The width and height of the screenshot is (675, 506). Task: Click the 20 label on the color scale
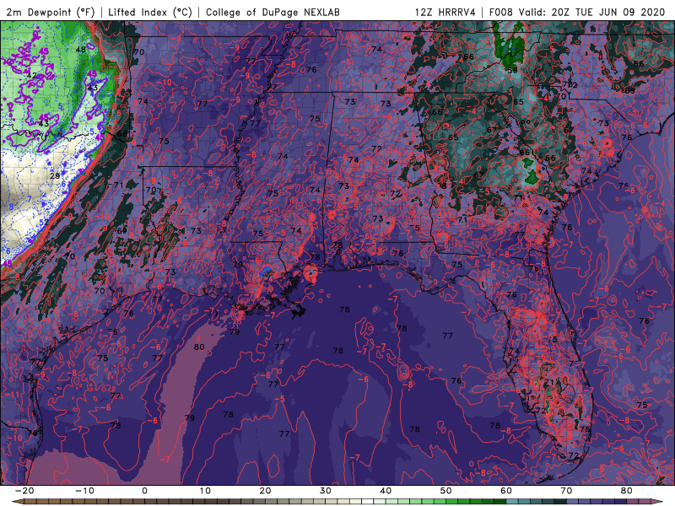coord(265,491)
